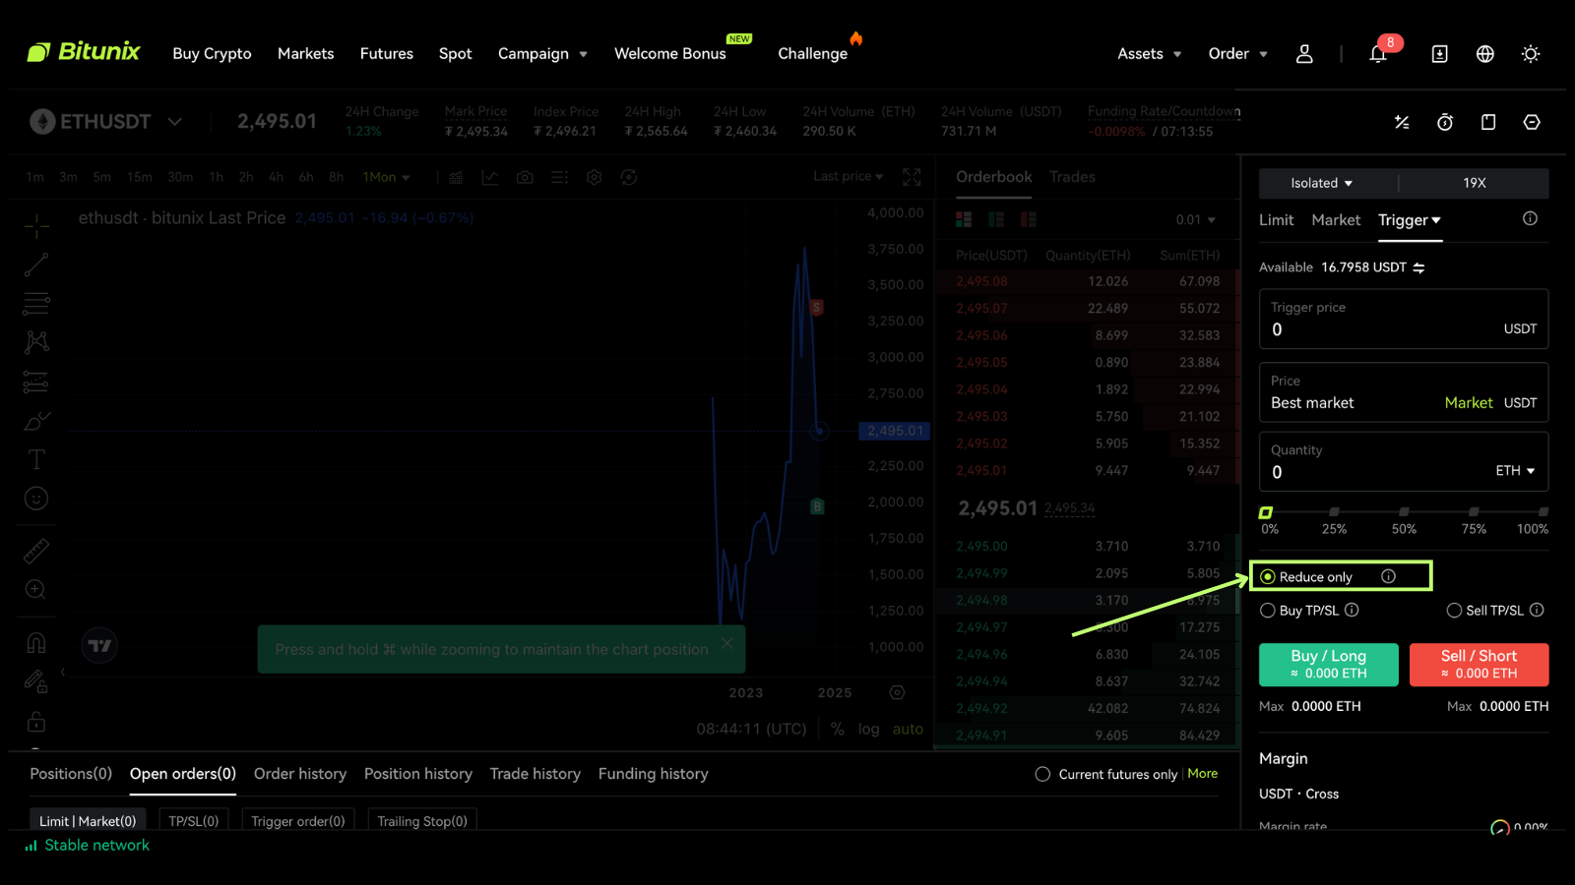Image resolution: width=1575 pixels, height=885 pixels.
Task: Open the Isolated margin mode dropdown
Action: (1319, 183)
